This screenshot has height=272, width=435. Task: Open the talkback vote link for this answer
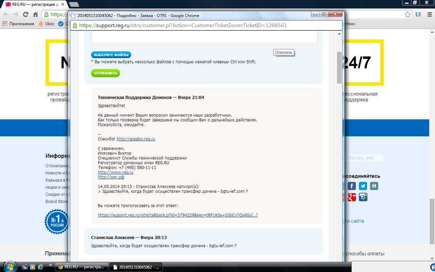[178, 215]
